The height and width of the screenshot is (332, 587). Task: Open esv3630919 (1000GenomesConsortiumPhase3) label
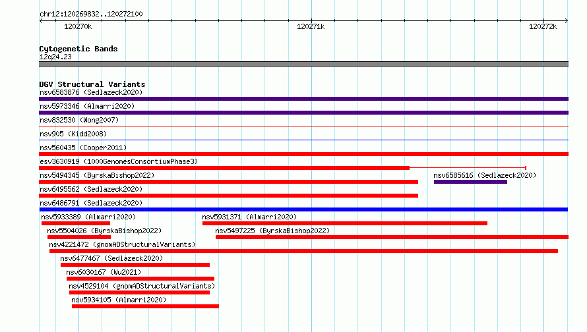pos(119,161)
